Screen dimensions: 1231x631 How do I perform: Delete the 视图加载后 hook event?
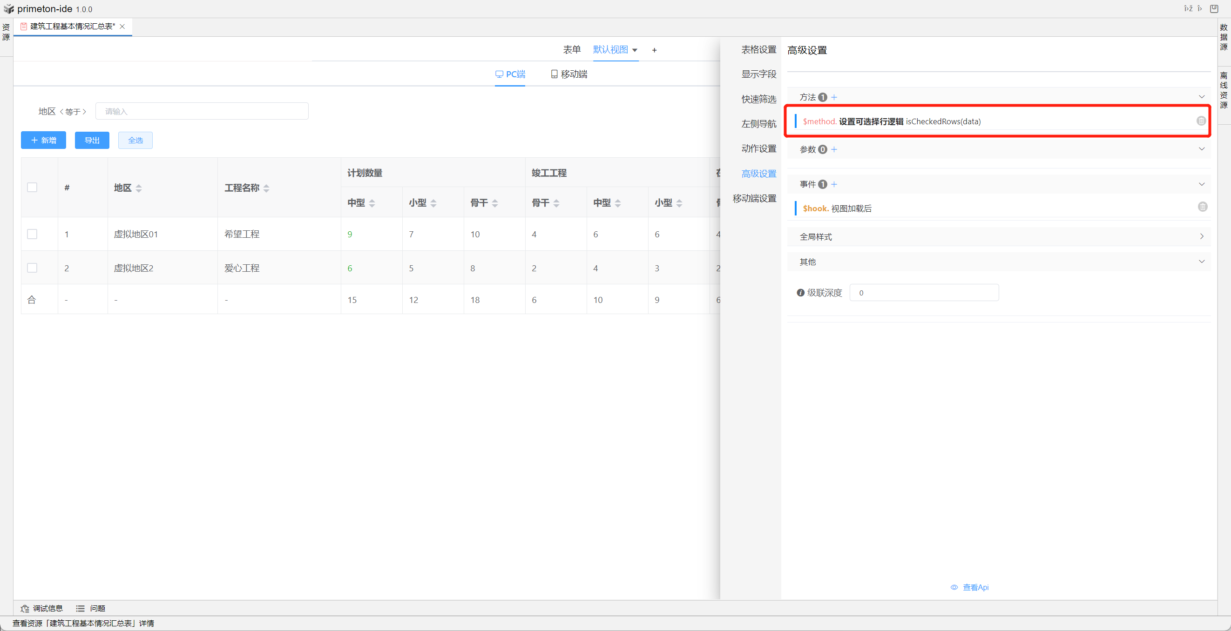click(x=1202, y=207)
